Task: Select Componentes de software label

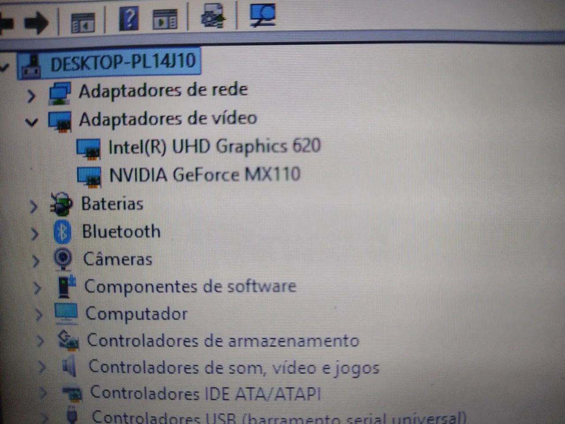Action: point(190,286)
